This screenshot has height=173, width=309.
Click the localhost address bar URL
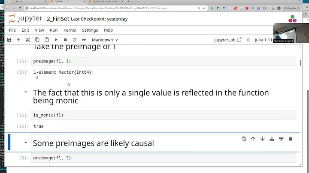pos(98,8)
